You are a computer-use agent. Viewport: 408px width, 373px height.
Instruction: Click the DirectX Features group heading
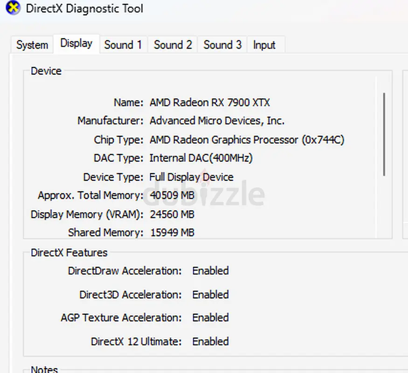click(x=69, y=253)
